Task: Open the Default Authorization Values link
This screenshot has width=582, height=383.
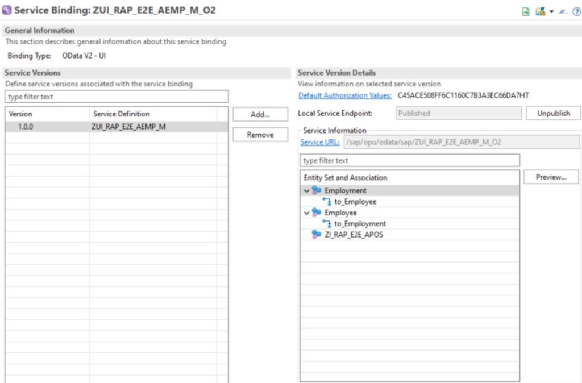Action: tap(345, 95)
